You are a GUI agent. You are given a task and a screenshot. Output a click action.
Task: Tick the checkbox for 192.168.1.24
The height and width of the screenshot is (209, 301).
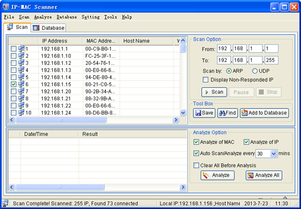[14, 113]
